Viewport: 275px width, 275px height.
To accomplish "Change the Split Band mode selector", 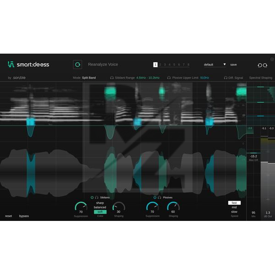I will point(89,78).
